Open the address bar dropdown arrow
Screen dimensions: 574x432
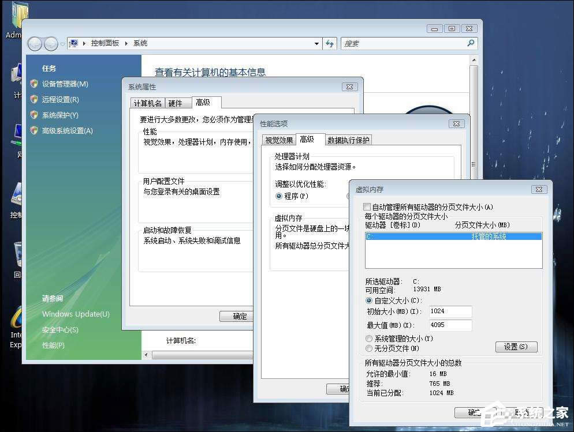point(316,44)
